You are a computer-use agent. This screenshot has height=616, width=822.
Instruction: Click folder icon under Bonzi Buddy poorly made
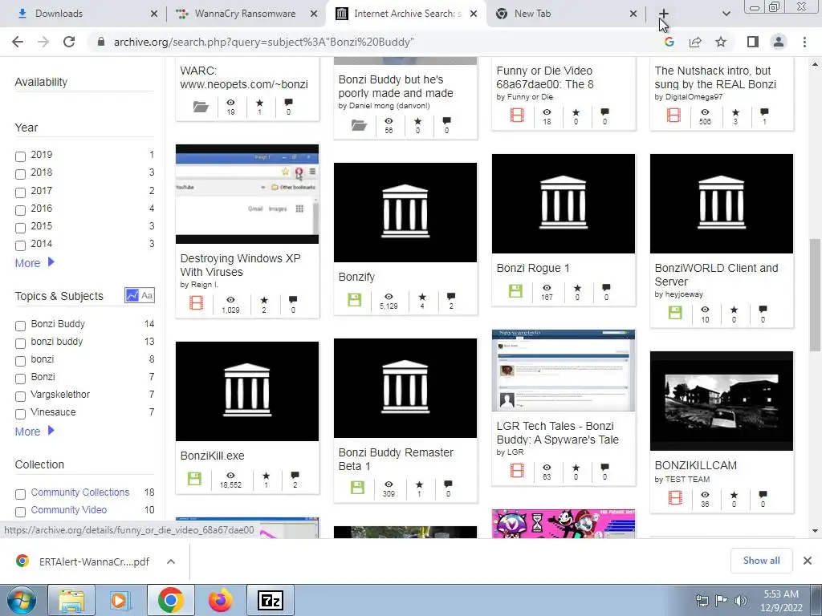pos(359,125)
